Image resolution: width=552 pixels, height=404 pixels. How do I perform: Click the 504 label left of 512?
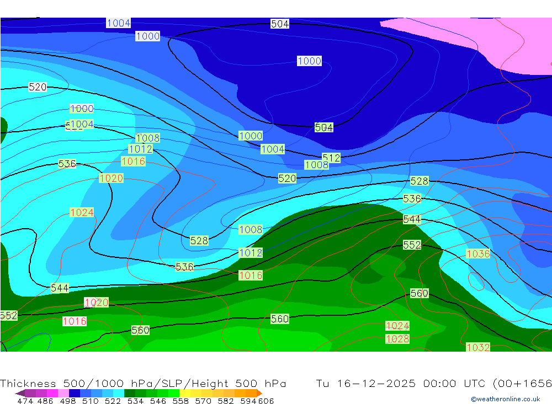(x=324, y=127)
